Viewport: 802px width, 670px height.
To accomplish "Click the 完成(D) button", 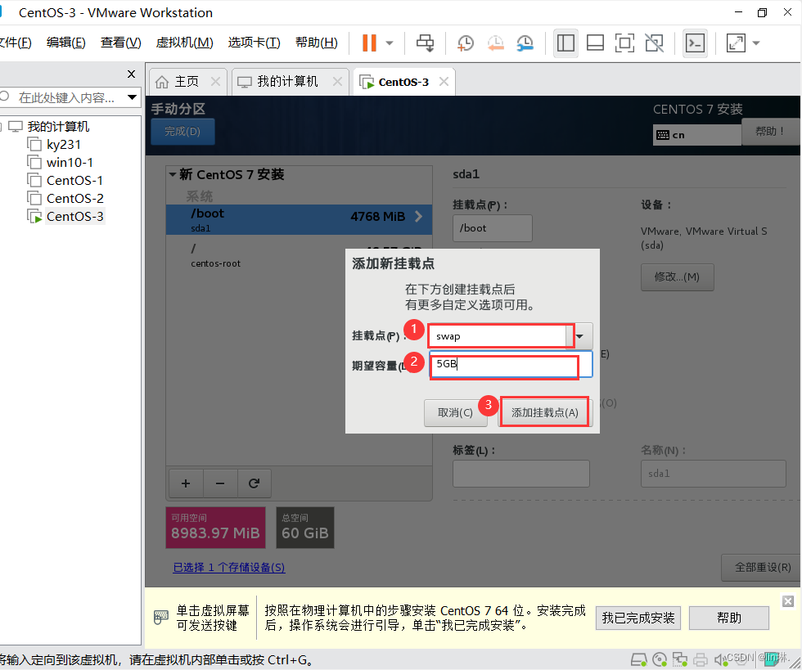I will coord(182,132).
